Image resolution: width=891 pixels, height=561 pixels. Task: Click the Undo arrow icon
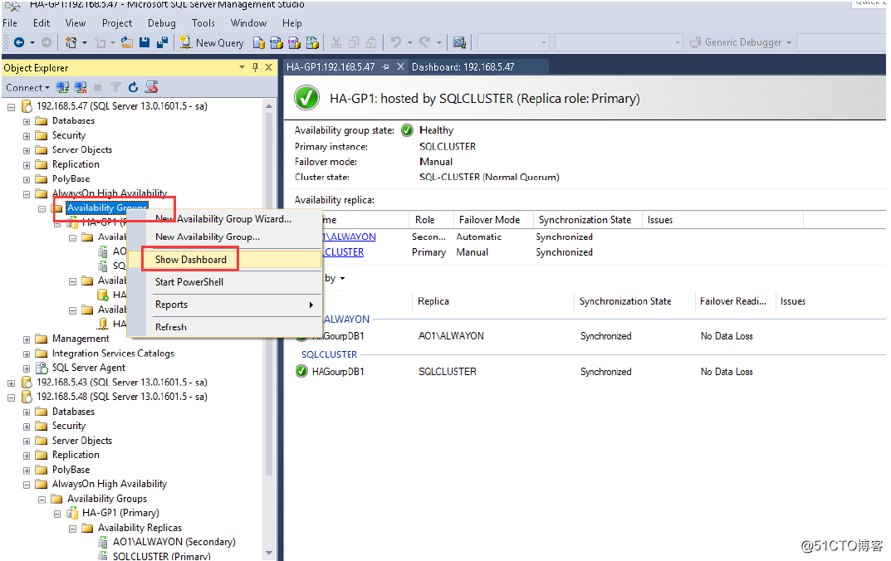tap(396, 42)
